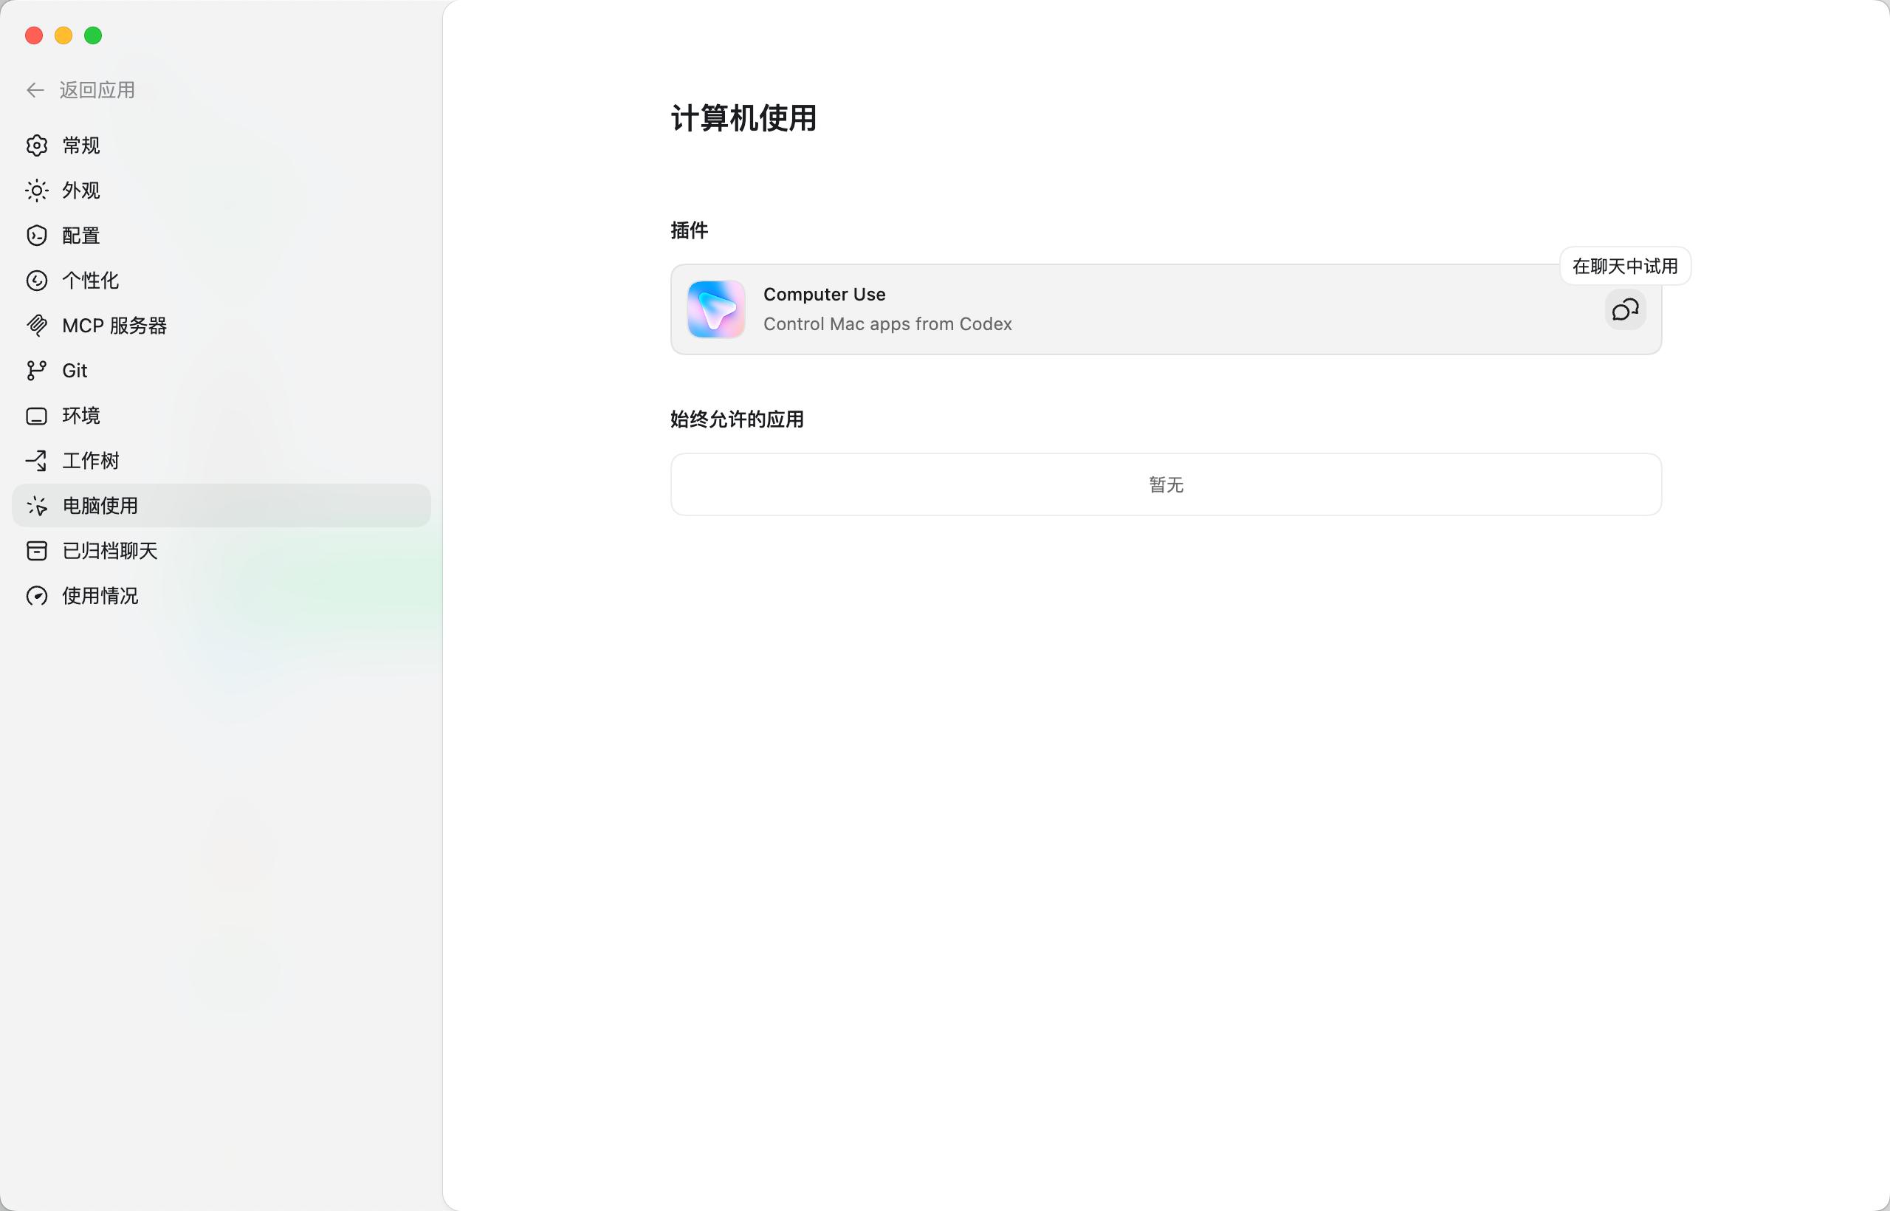Open the 已归档聊天 section
The image size is (1890, 1211).
click(110, 550)
